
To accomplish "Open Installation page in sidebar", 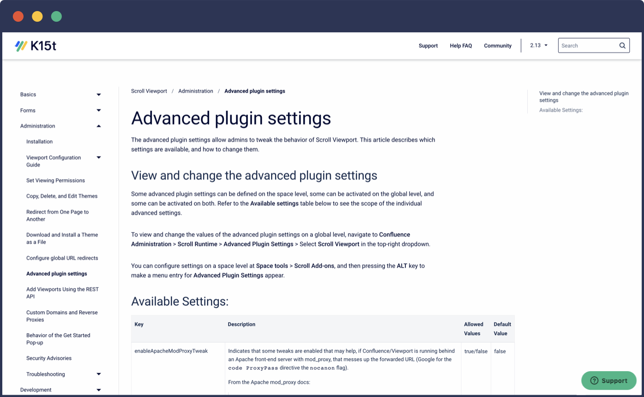I will [x=40, y=142].
